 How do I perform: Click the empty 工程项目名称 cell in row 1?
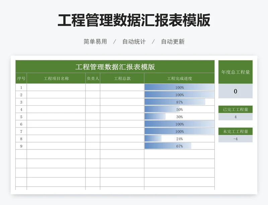pyautogui.click(x=56, y=87)
